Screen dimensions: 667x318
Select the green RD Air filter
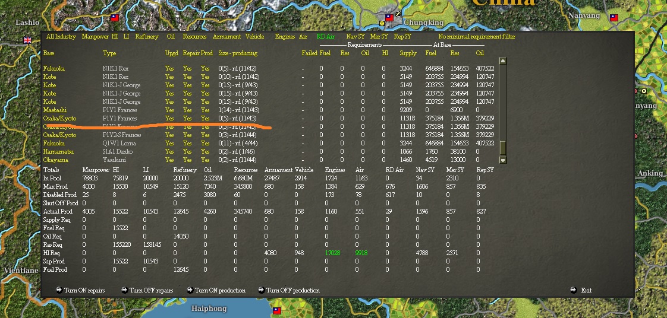pos(325,37)
